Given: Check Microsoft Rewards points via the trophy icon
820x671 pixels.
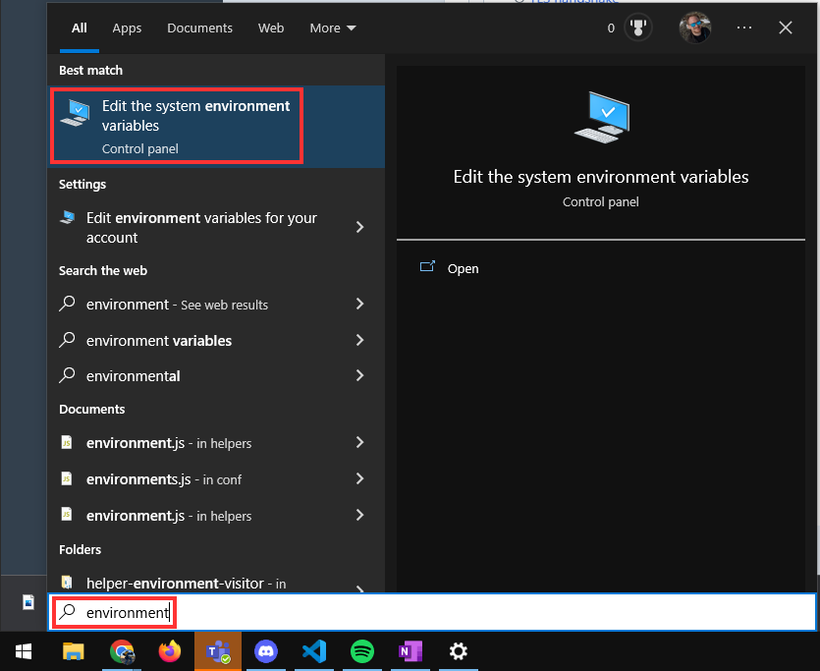Looking at the screenshot, I should [638, 27].
